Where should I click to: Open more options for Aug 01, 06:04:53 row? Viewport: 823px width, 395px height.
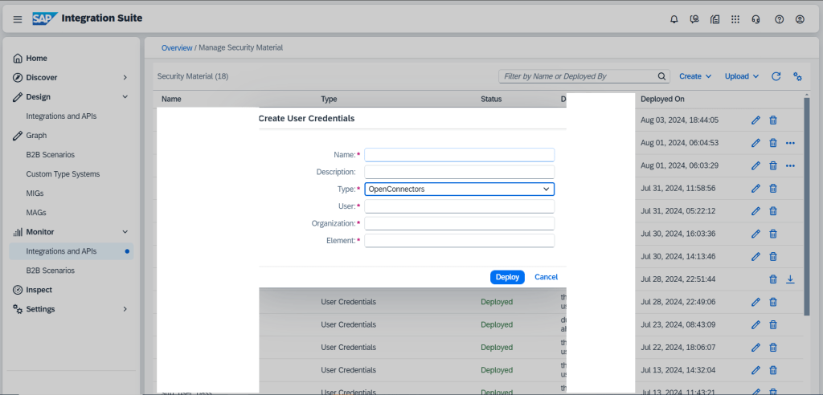790,143
